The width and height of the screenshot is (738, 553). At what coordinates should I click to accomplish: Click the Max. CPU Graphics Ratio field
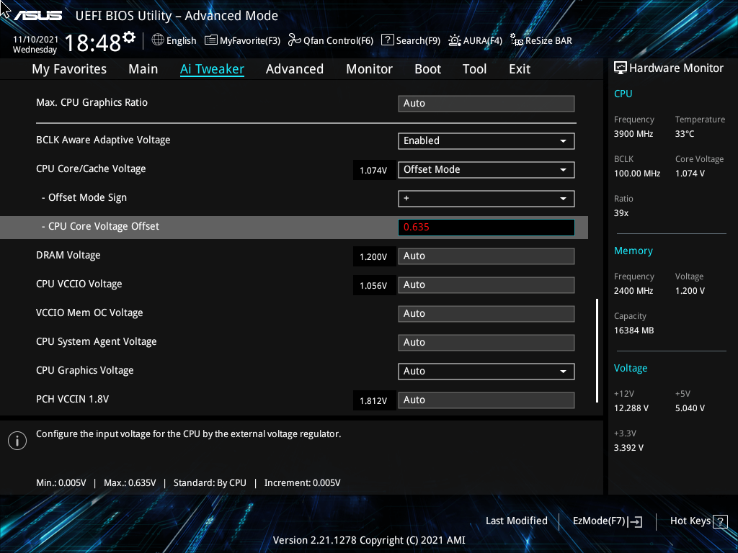point(486,103)
